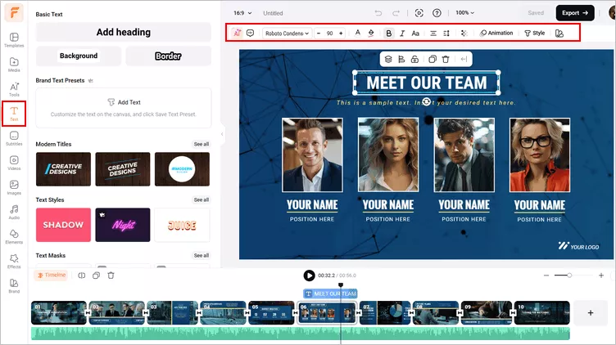Open the Videos sidebar panel

[14, 163]
